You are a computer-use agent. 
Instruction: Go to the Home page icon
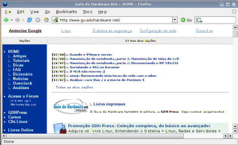(46, 20)
